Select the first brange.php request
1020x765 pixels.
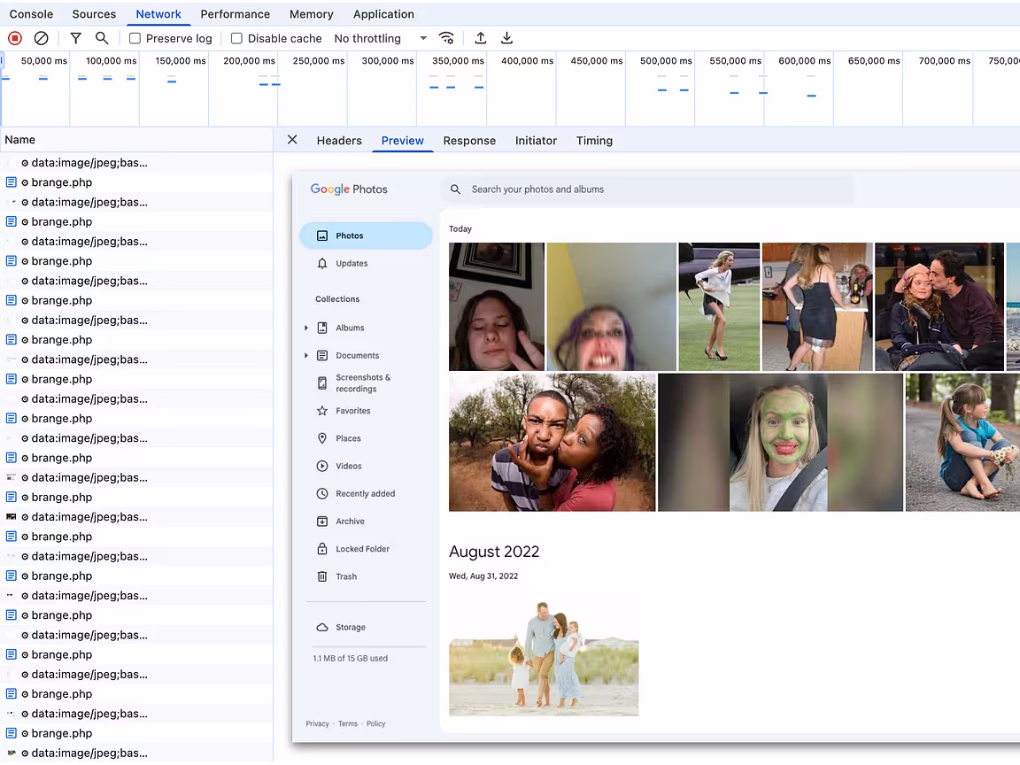(62, 182)
